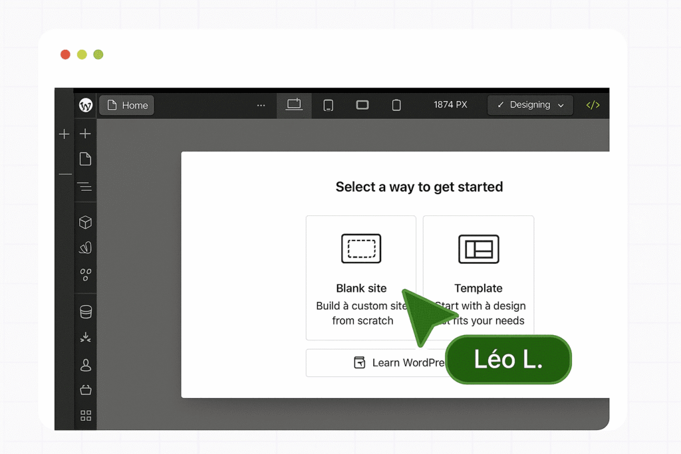Click the logo icon in the top bar

pos(86,105)
